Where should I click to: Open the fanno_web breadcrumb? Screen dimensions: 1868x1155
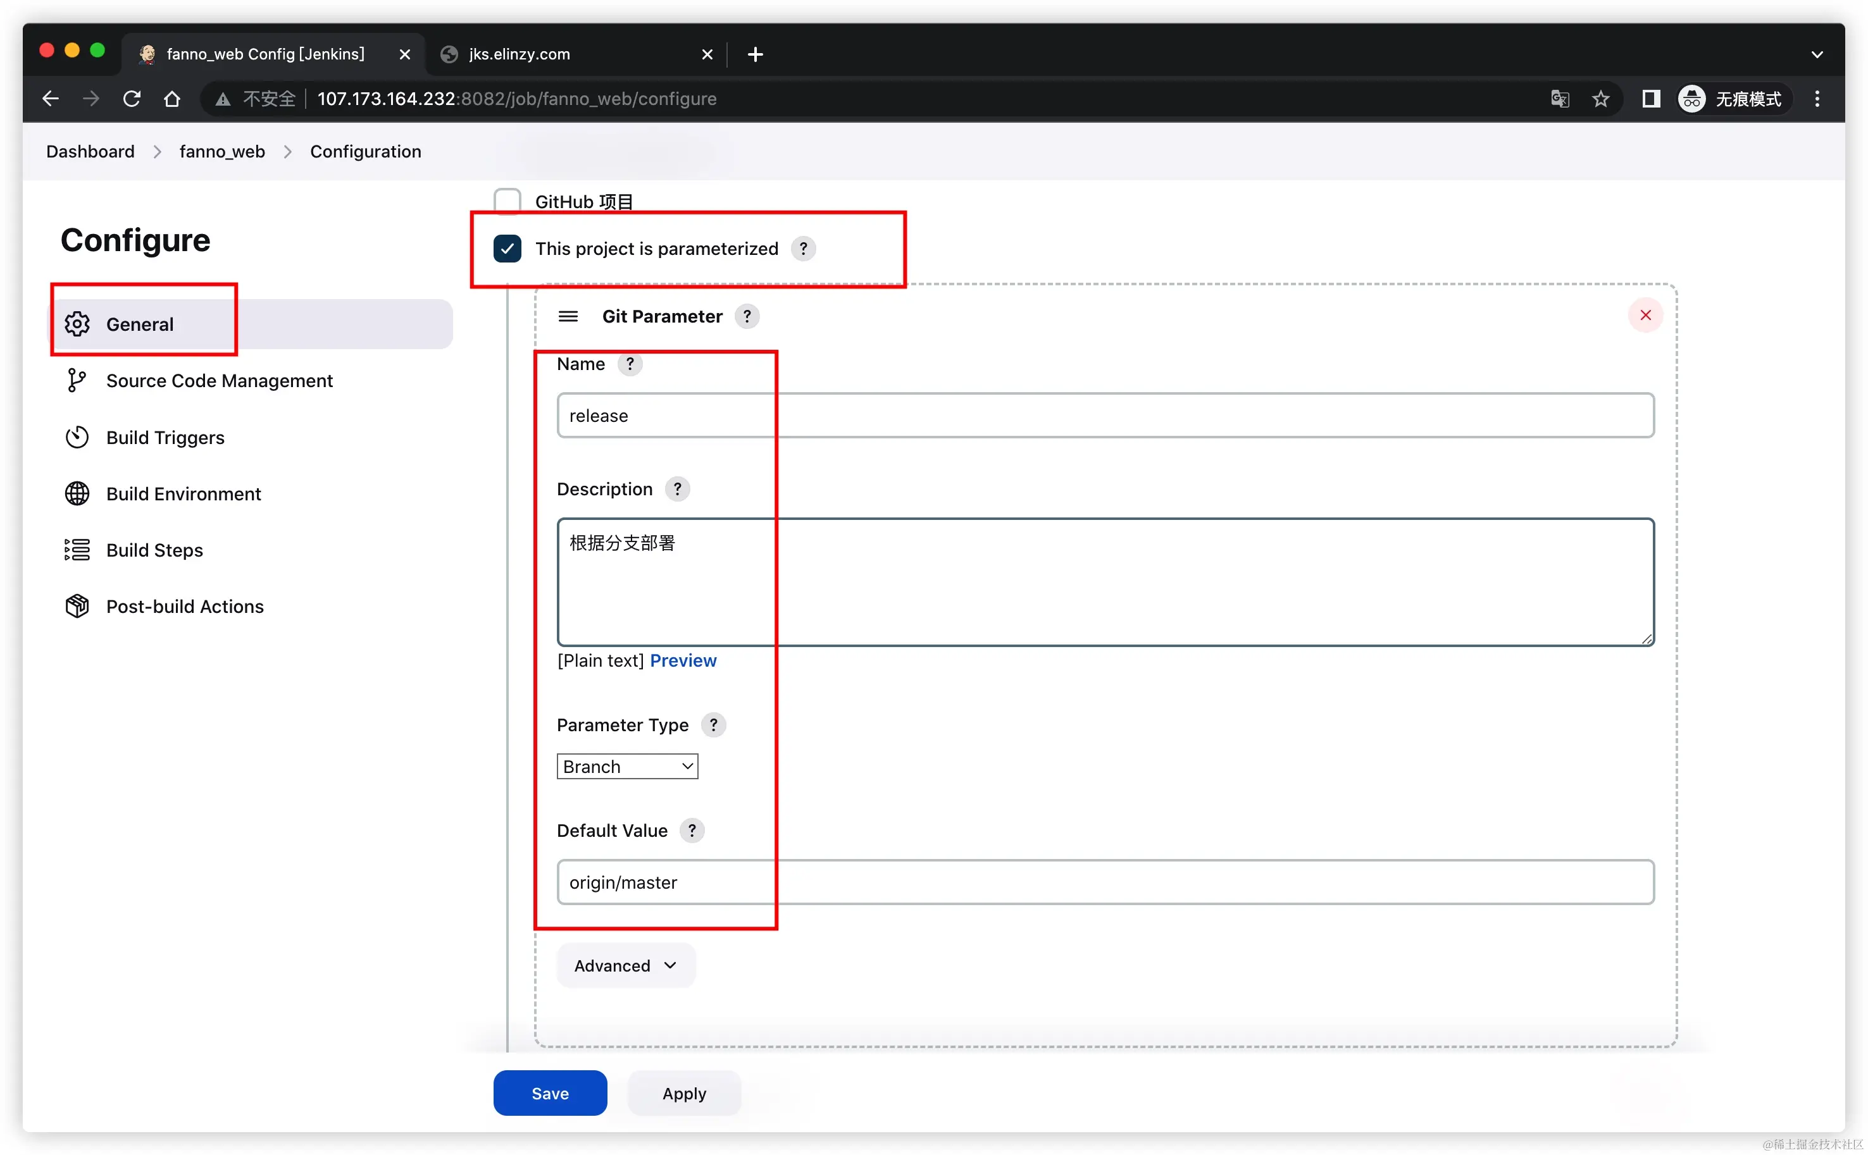point(222,151)
